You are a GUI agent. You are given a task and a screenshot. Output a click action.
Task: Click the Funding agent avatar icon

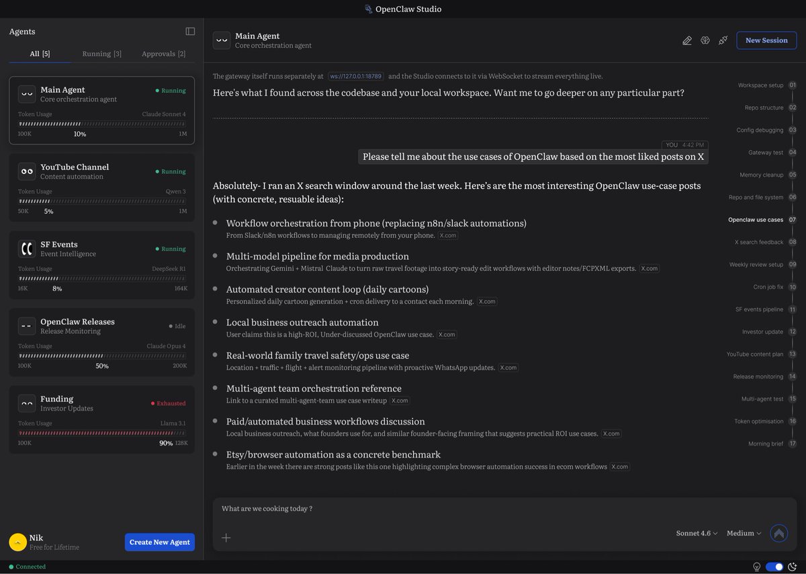27,403
